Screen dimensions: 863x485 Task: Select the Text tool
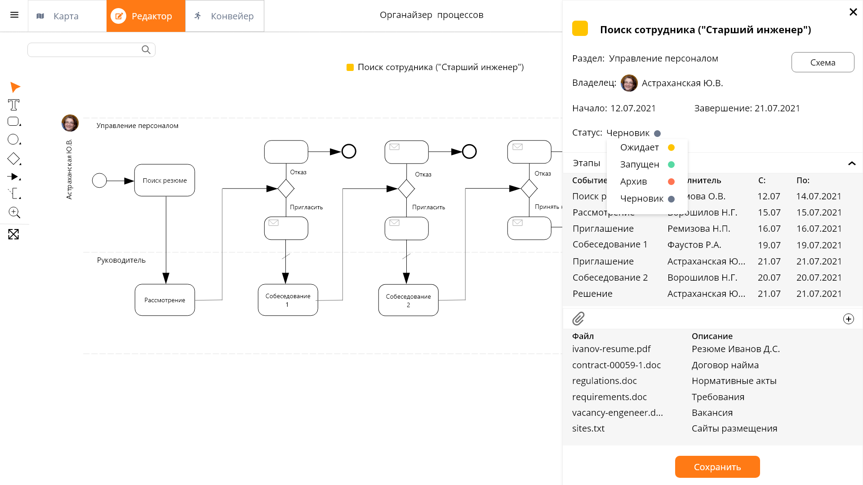[14, 105]
